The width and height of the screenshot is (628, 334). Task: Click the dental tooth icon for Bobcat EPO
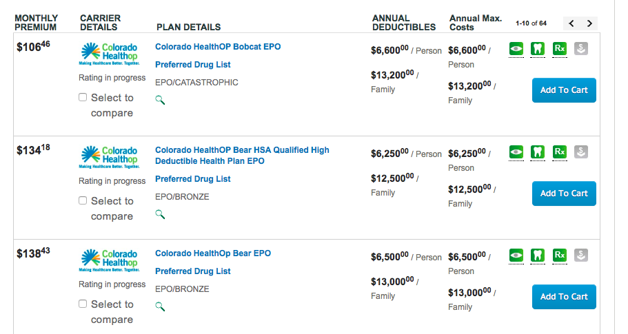pyautogui.click(x=538, y=49)
